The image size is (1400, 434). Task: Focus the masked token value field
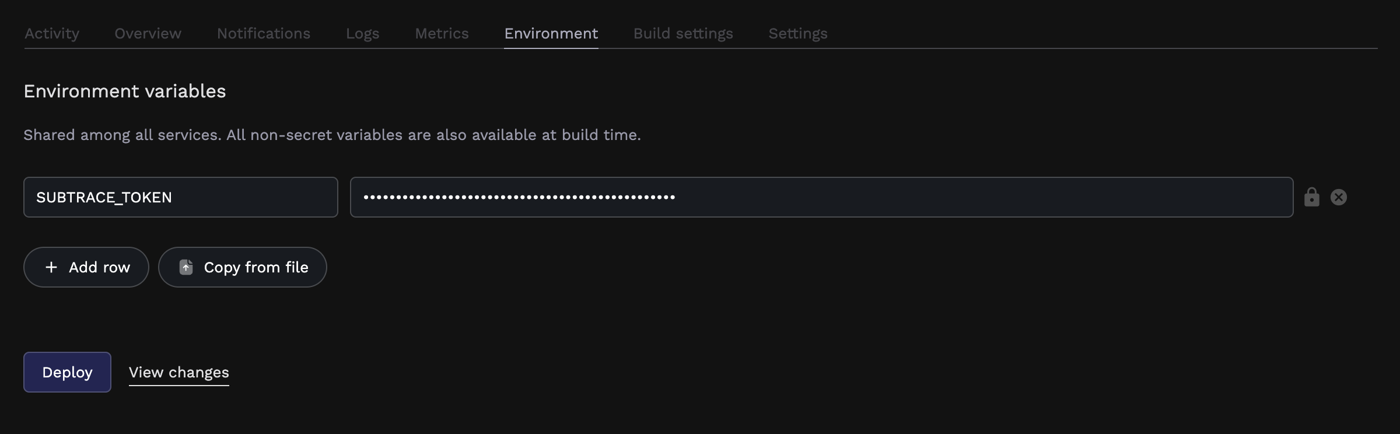click(x=822, y=197)
